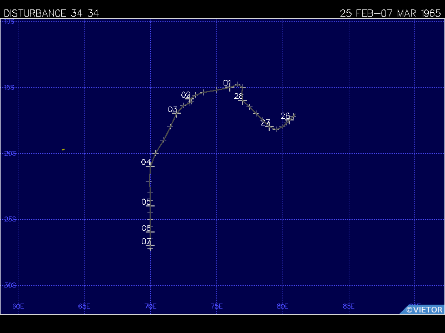The height and width of the screenshot is (333, 445).
Task: Click the 85E longitude label
Action: 349,306
